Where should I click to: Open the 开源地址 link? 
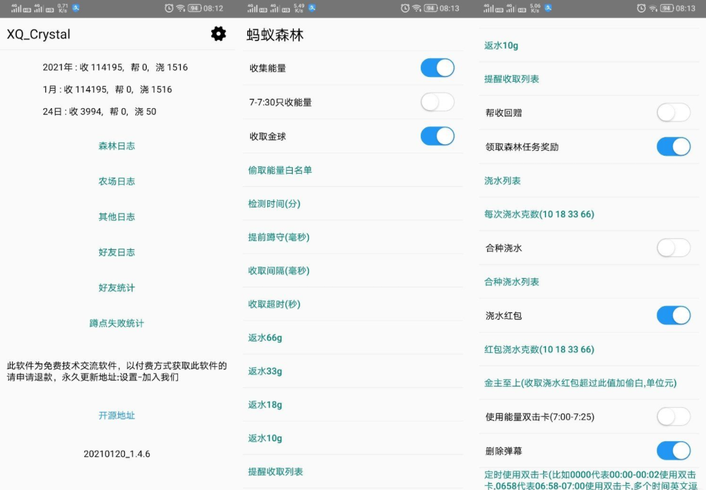[117, 415]
